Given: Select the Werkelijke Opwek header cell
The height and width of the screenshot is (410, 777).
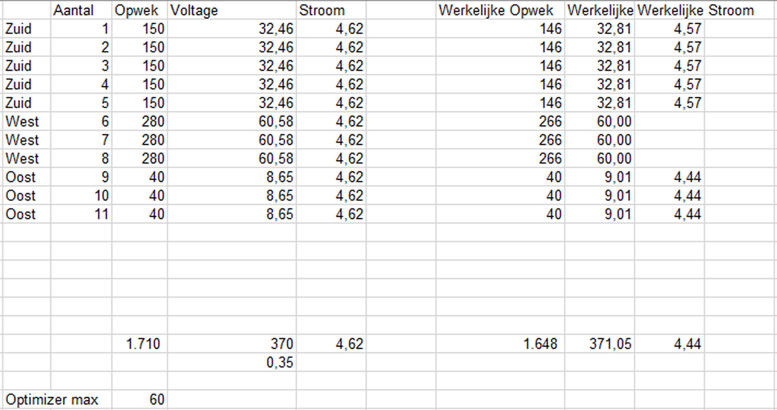Looking at the screenshot, I should click(500, 10).
